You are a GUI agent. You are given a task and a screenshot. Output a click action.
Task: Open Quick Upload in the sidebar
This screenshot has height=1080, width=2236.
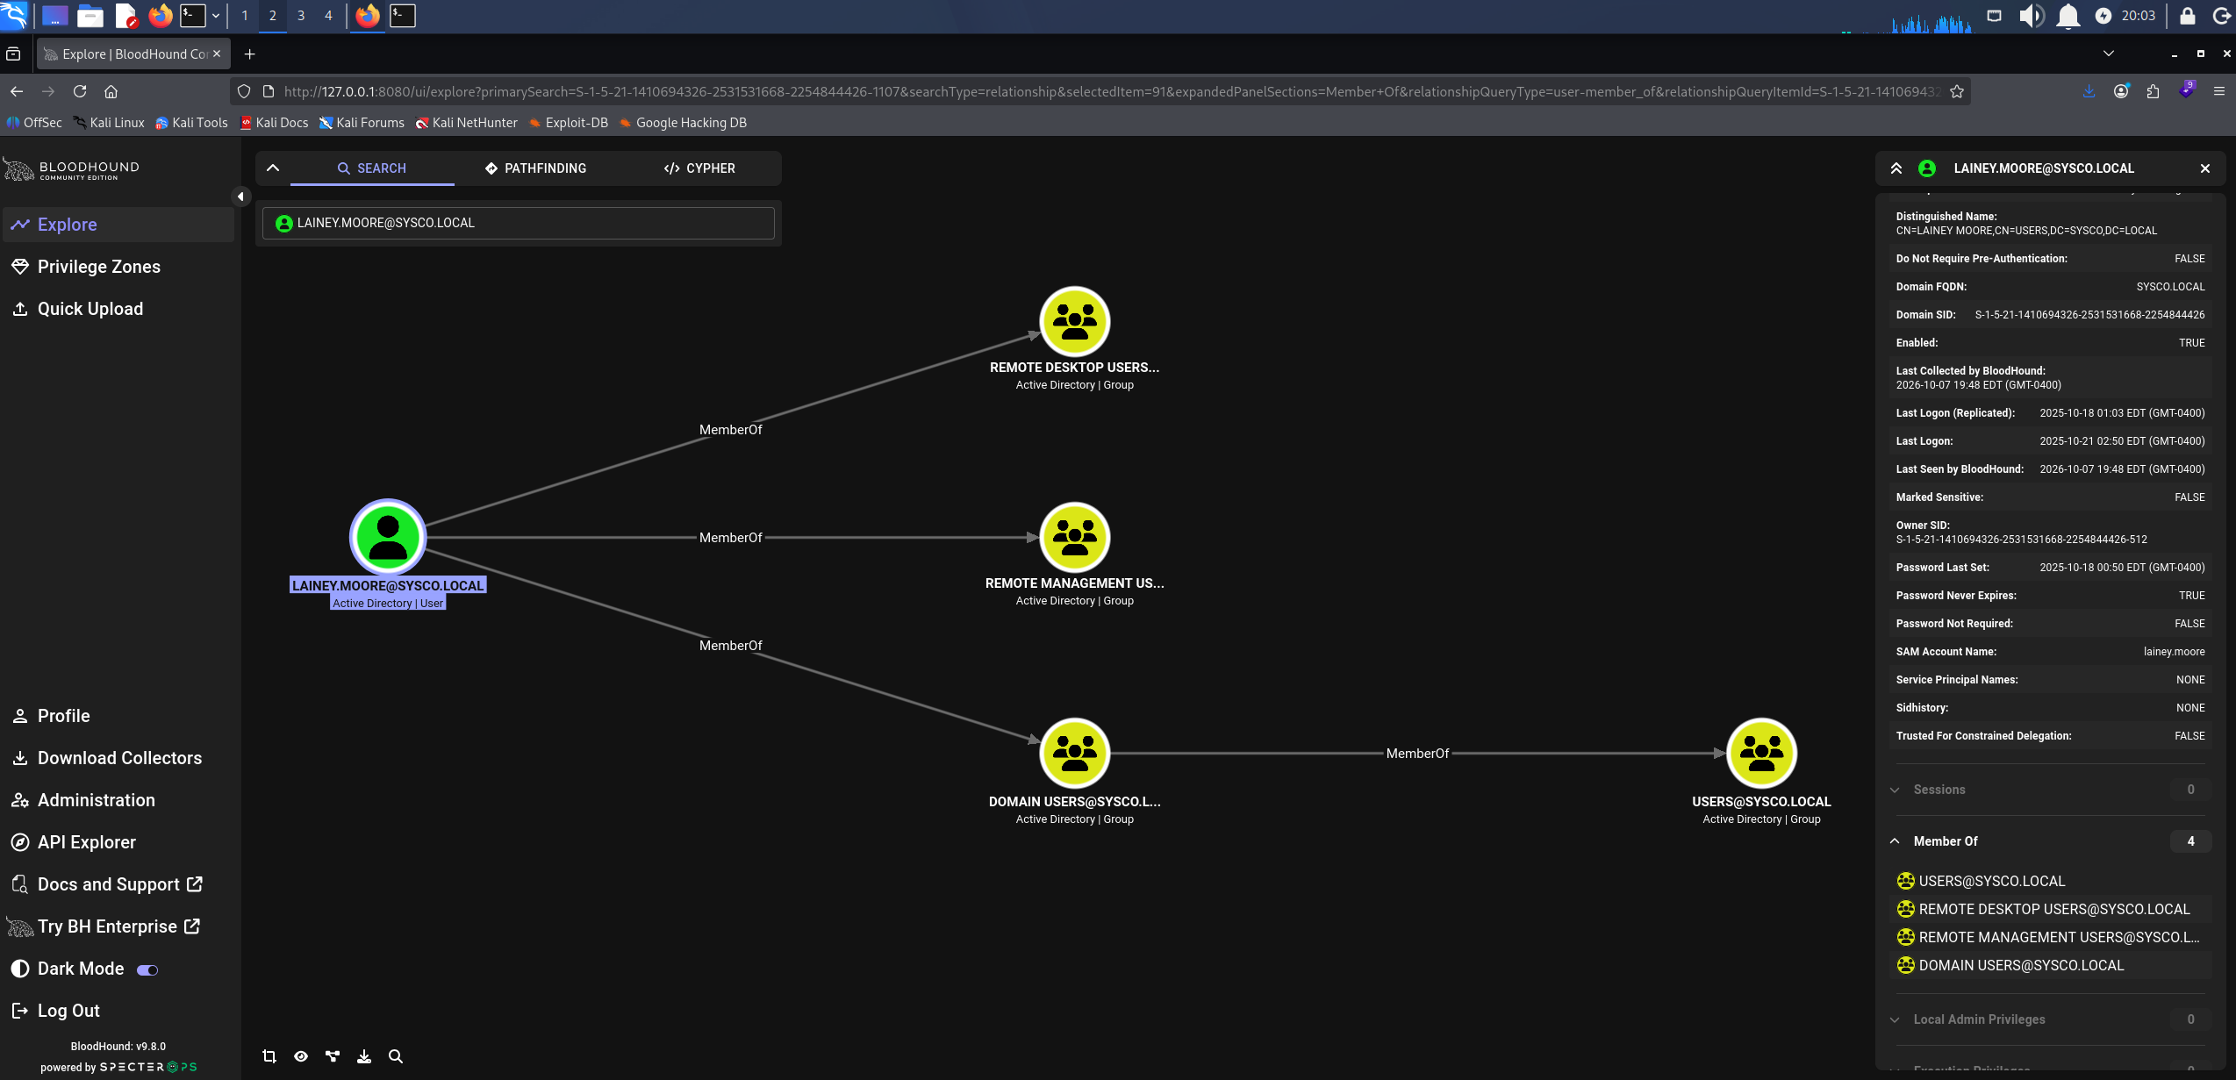point(118,309)
